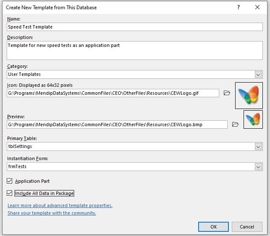Select the preview path CEWLogo.bmp field
The height and width of the screenshot is (236, 270).
tap(117, 124)
